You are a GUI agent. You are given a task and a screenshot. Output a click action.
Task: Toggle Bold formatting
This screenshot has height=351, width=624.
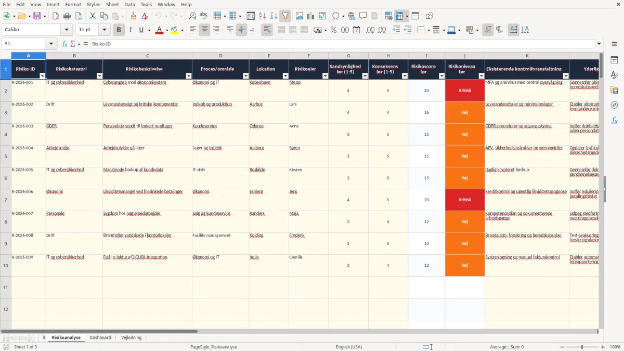[x=119, y=30]
